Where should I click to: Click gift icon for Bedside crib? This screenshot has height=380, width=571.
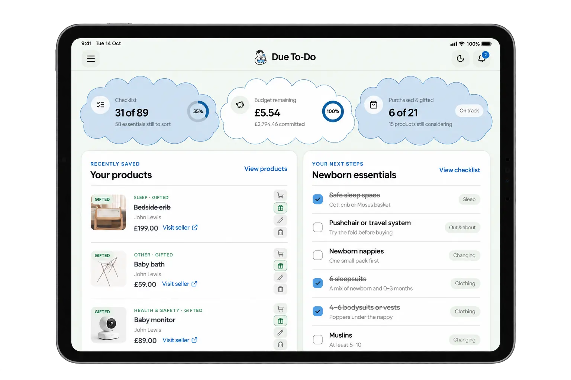pyautogui.click(x=280, y=208)
